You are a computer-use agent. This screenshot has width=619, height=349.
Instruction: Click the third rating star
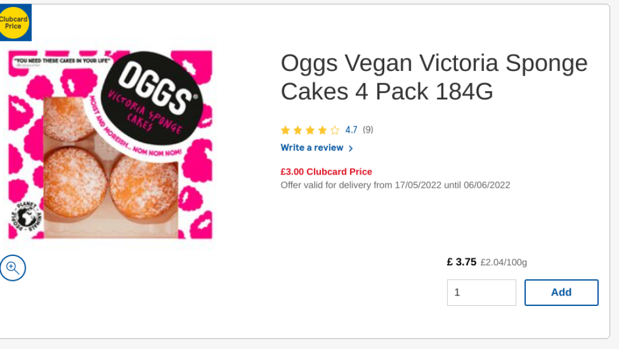[x=309, y=130]
